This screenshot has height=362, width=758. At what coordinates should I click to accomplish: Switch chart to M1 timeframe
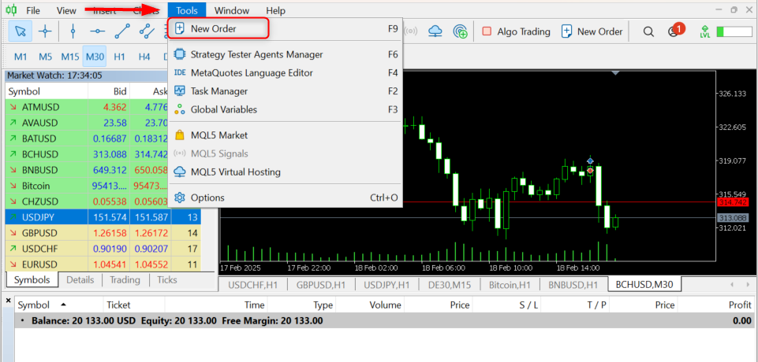pyautogui.click(x=21, y=57)
